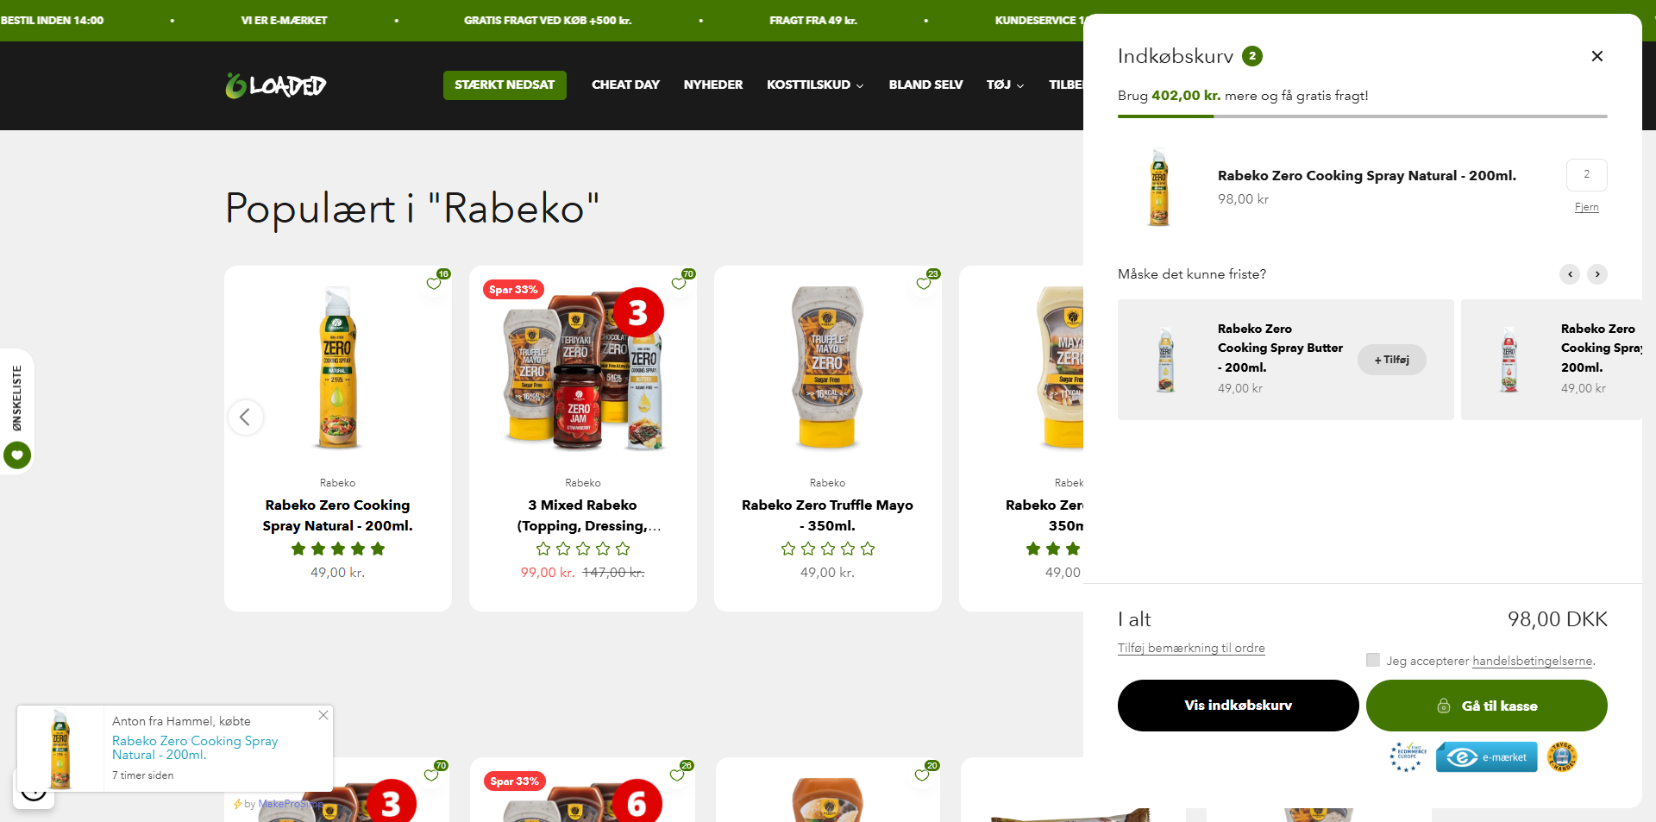Screen dimensions: 1656x822
Task: Click the e-mærket trust badge
Action: pos(1486,757)
